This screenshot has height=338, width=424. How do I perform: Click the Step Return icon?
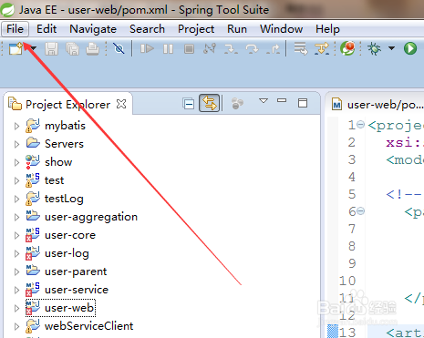[x=273, y=48]
